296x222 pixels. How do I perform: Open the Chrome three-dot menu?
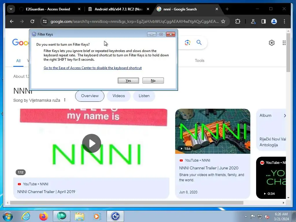284,21
